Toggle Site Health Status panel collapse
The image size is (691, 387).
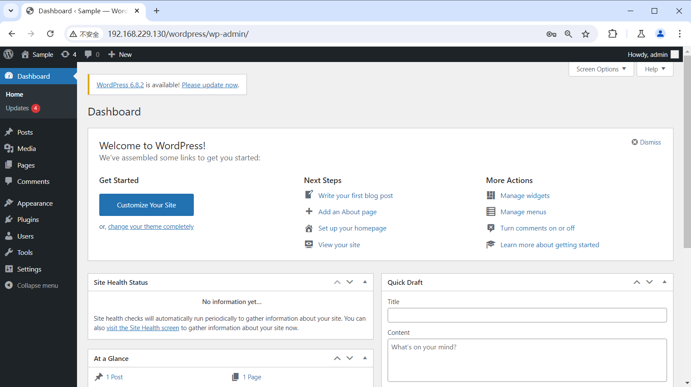pyautogui.click(x=365, y=282)
